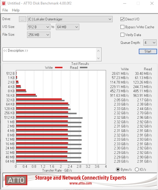Screen dimensions: 158x190
Task: Click the ATTO Disk Benchmark app icon
Action: [4, 3]
